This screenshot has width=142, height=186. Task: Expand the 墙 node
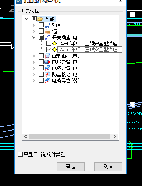pyautogui.click(x=34, y=31)
